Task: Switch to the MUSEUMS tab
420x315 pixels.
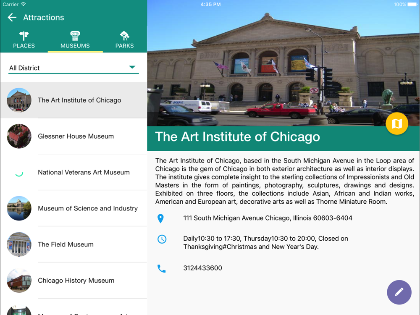Action: pos(75,40)
